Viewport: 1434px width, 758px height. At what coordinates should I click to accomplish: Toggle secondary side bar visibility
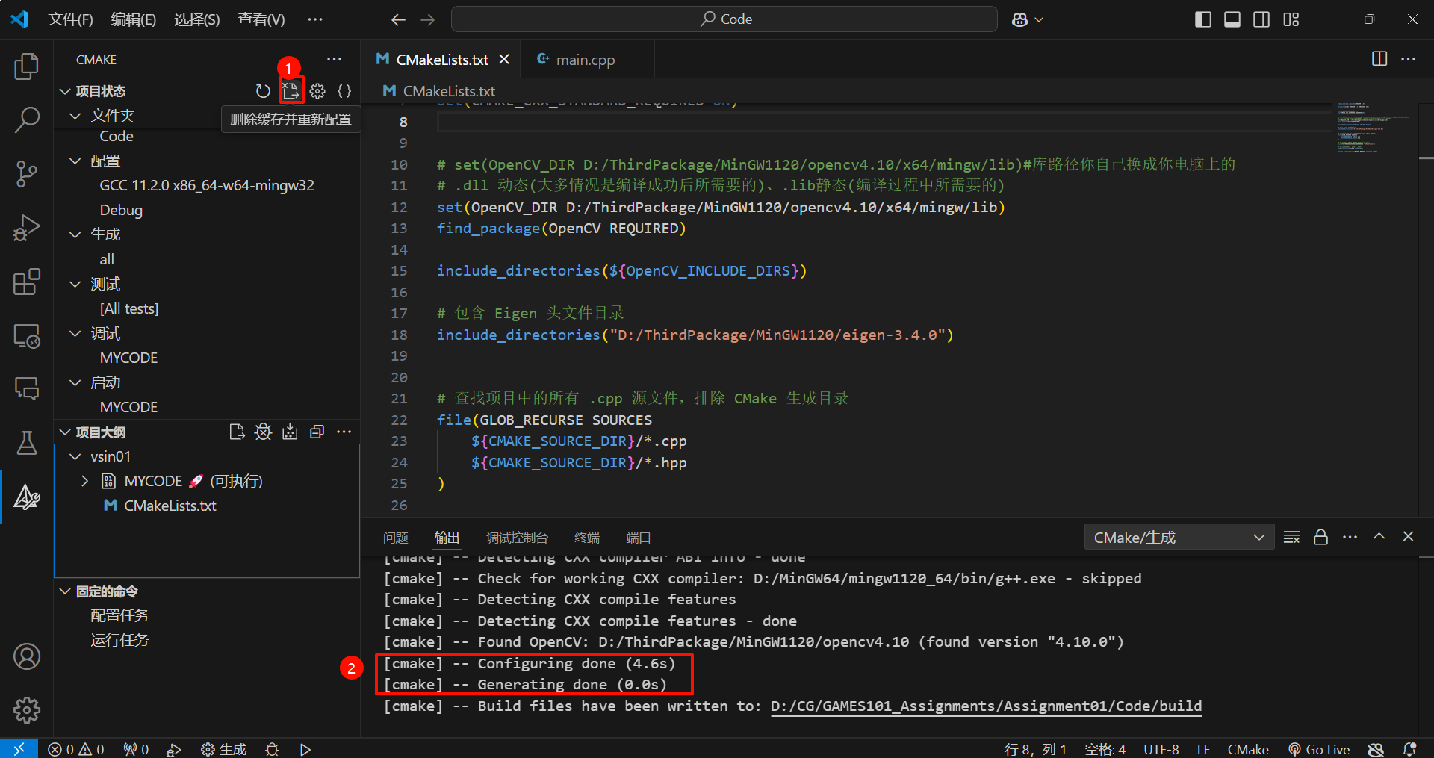click(1261, 19)
